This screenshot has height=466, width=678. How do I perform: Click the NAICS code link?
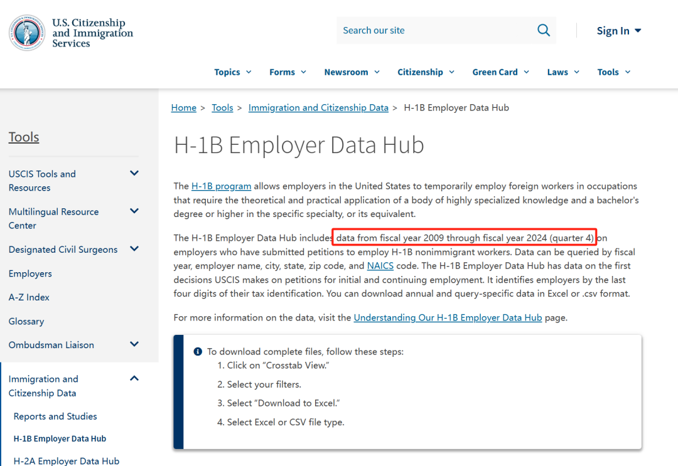click(x=380, y=266)
